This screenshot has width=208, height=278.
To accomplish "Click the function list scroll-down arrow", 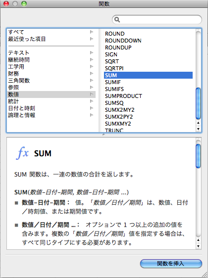I will pos(198,129).
